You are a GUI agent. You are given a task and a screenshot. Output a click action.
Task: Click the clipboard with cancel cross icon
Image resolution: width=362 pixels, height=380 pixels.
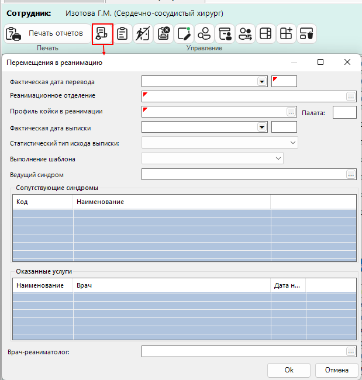pyautogui.click(x=163, y=34)
